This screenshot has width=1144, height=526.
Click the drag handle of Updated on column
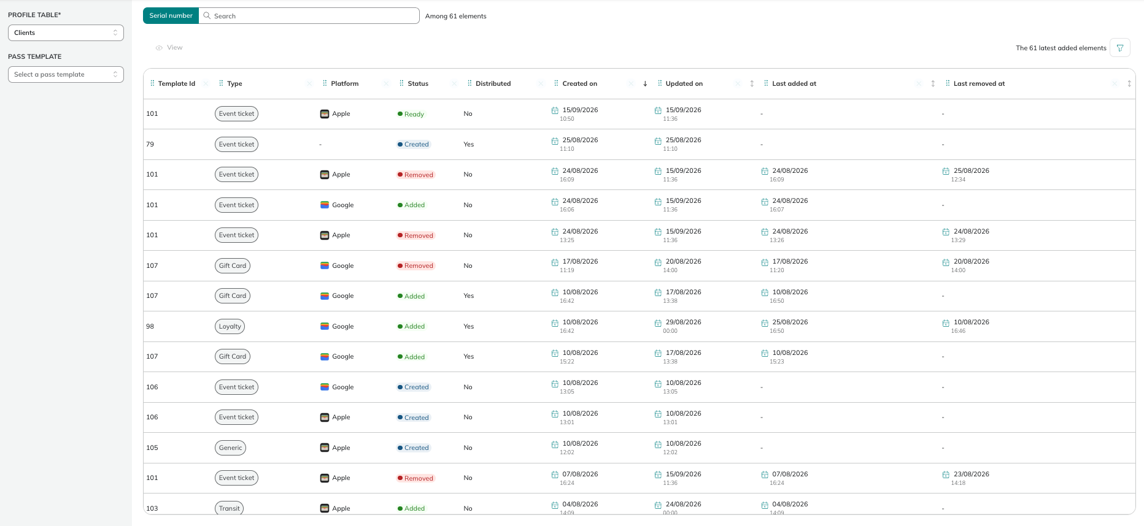coord(660,83)
